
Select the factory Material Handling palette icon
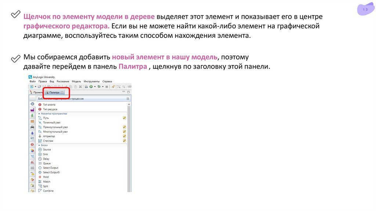coord(32,110)
